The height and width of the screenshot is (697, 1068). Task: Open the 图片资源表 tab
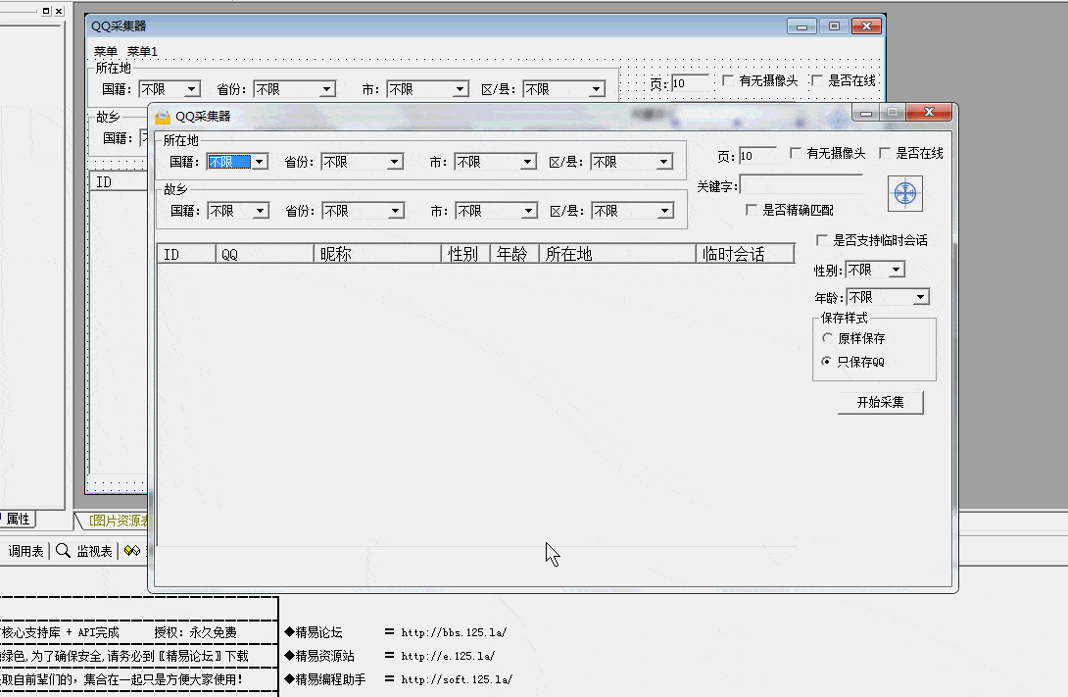(118, 521)
